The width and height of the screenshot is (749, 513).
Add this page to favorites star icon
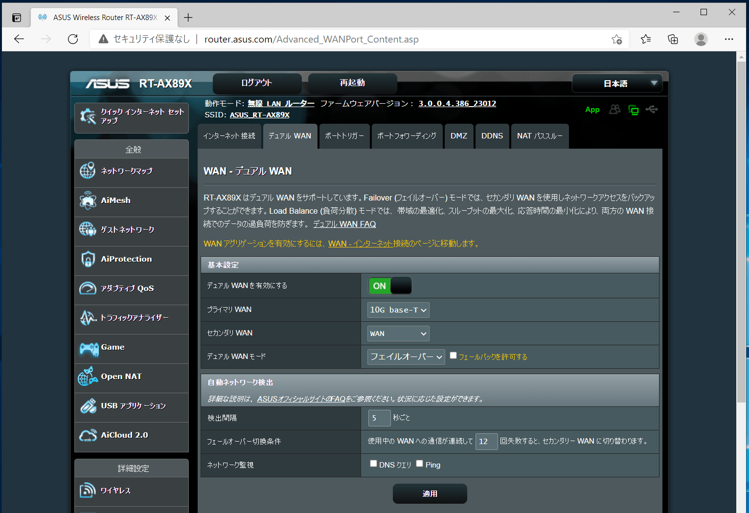(x=616, y=39)
